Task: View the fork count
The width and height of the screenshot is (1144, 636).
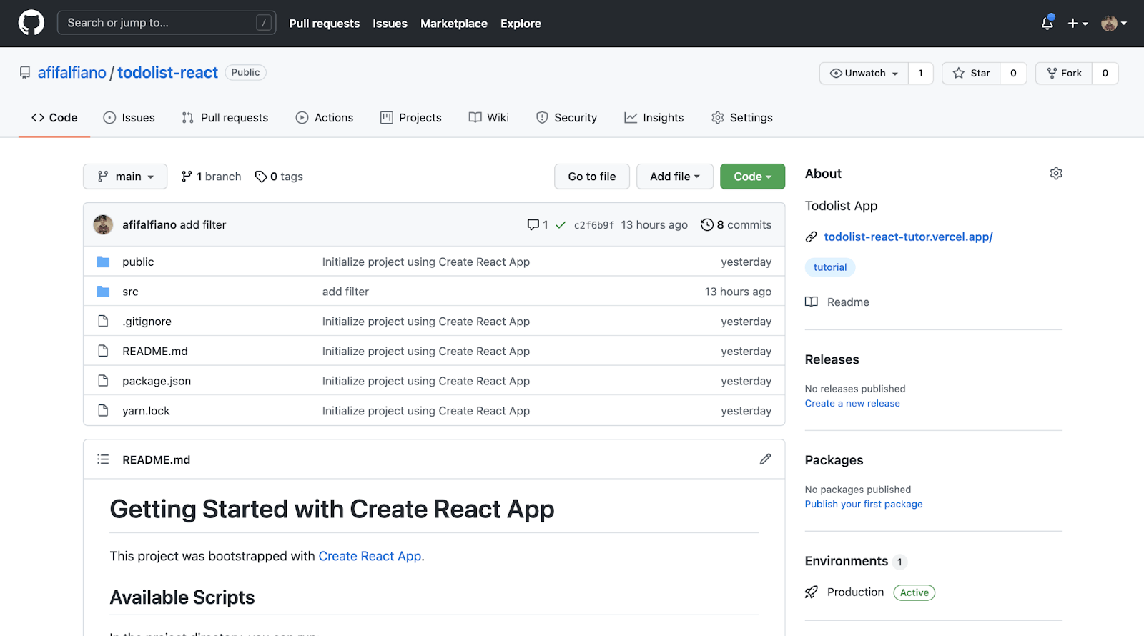Action: tap(1105, 73)
